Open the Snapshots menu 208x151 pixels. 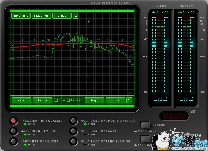coord(41,16)
